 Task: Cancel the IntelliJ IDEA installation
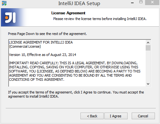click(143, 116)
